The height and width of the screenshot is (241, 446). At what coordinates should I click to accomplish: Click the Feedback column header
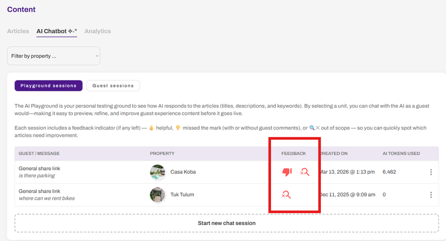(x=293, y=154)
